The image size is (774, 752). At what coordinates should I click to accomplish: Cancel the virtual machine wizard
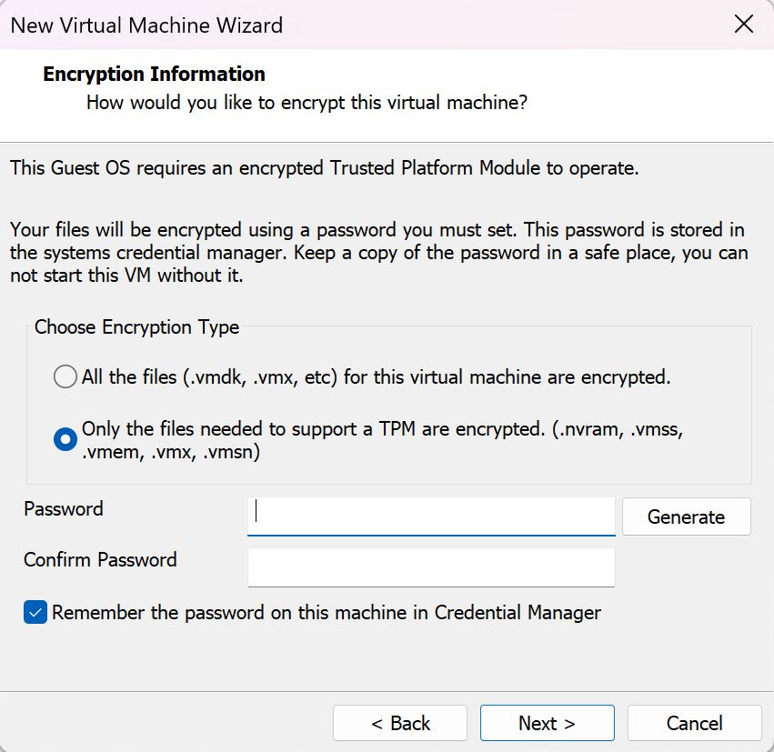click(x=694, y=724)
